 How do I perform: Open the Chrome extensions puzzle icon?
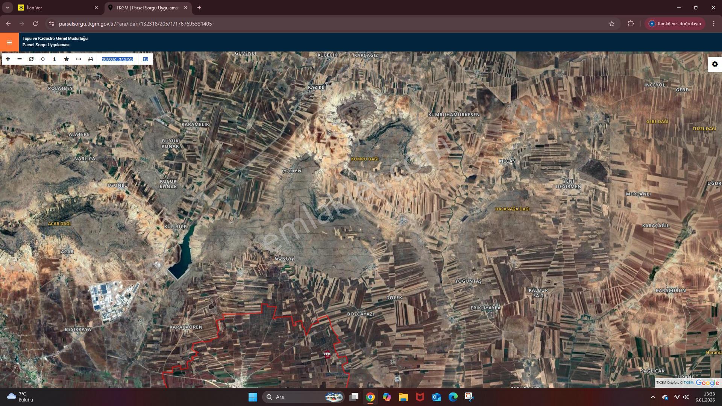pyautogui.click(x=631, y=24)
